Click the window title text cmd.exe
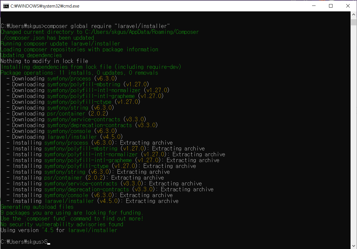 point(45,6)
